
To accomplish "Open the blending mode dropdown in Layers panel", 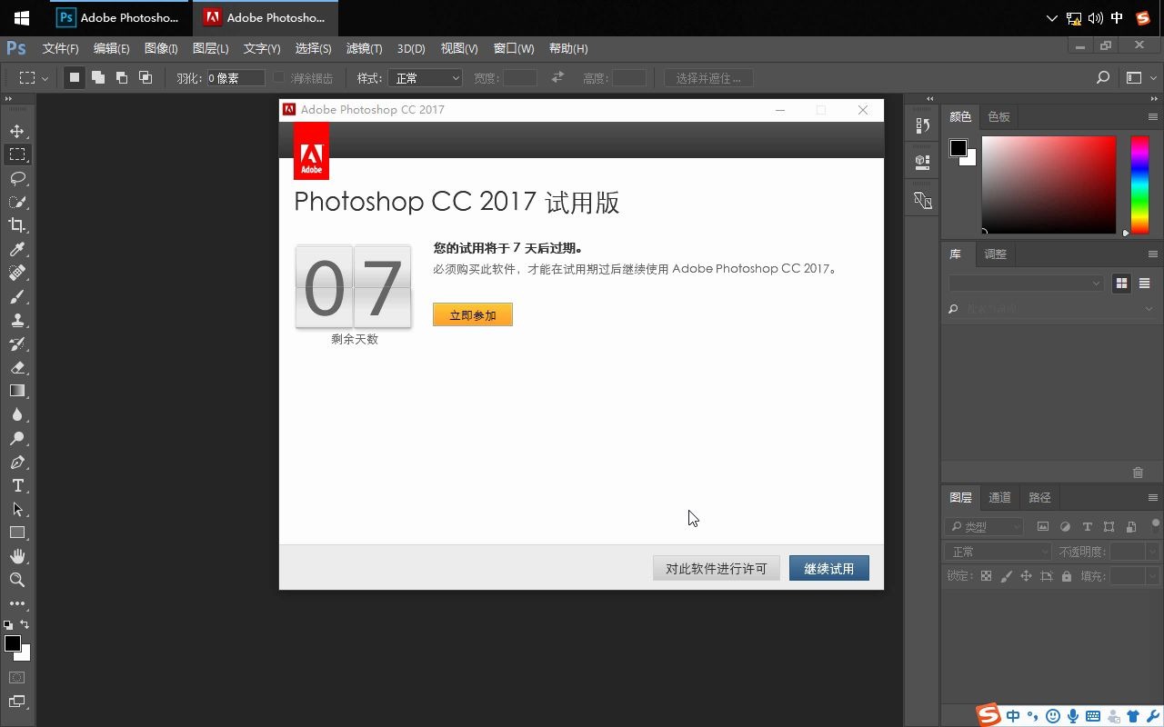I will click(x=998, y=551).
